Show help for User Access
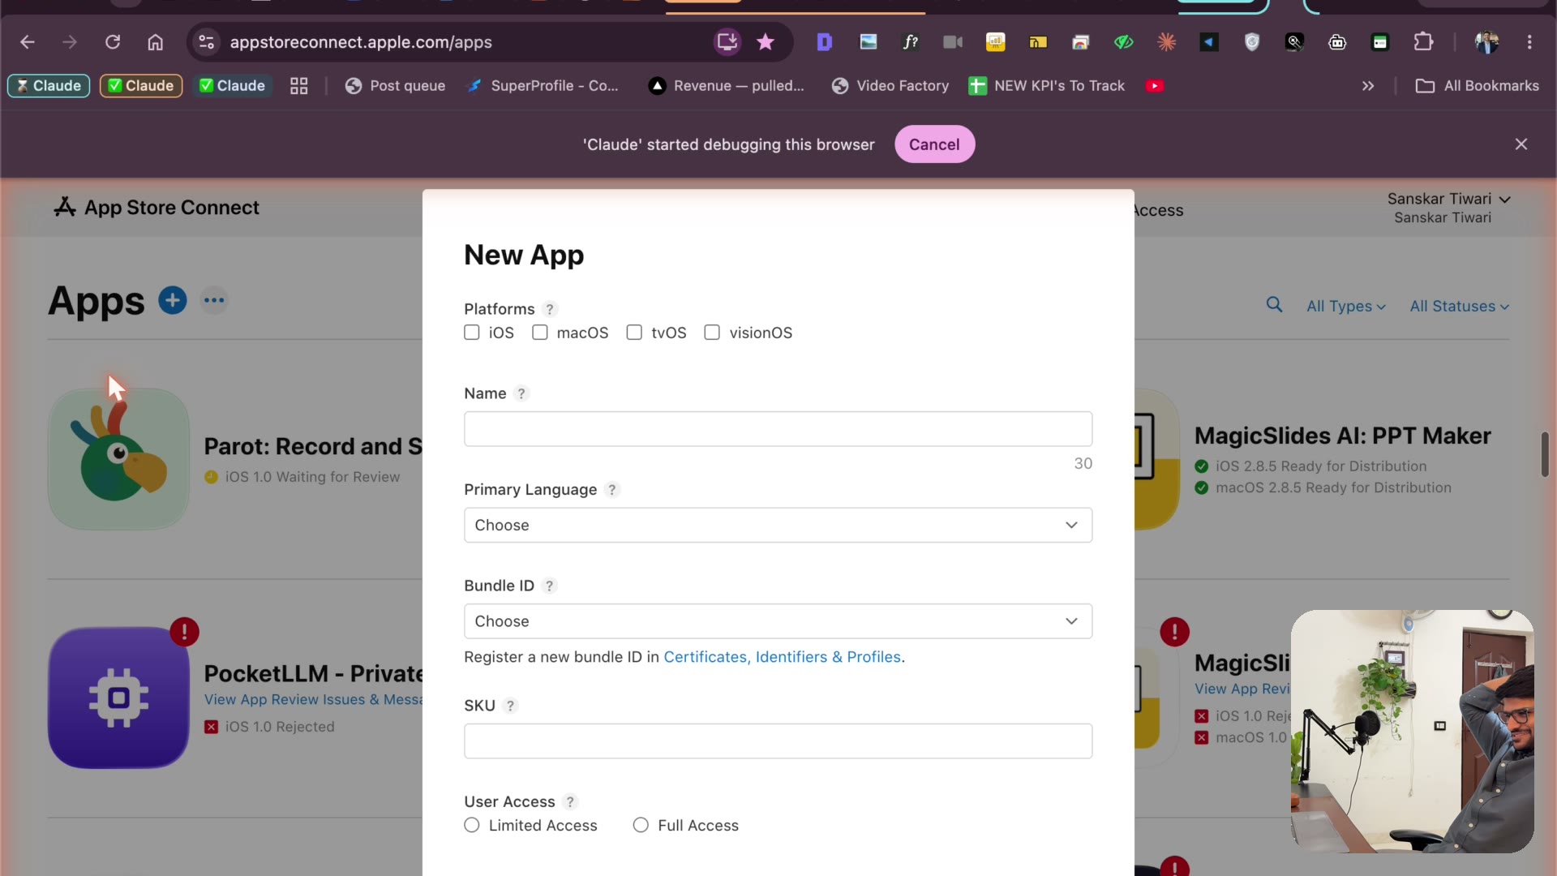Image resolution: width=1557 pixels, height=876 pixels. pos(570,802)
